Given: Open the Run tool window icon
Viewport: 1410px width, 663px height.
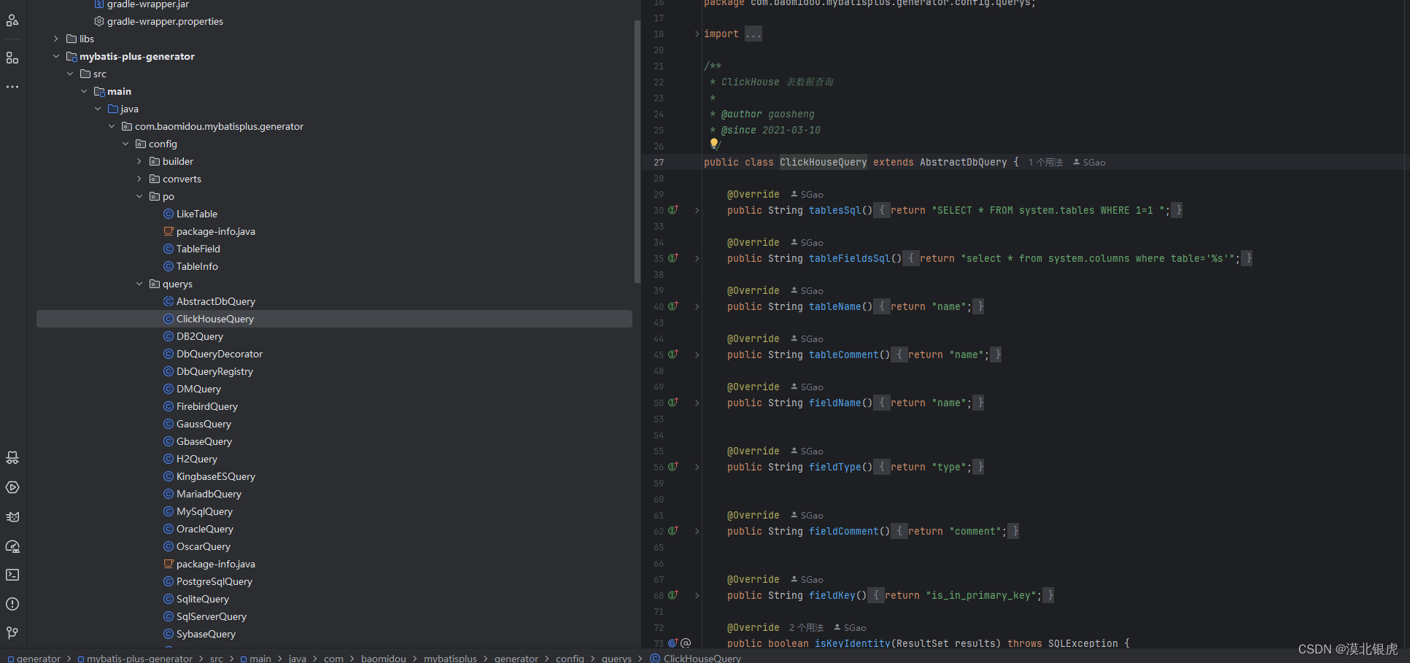Looking at the screenshot, I should pyautogui.click(x=12, y=487).
